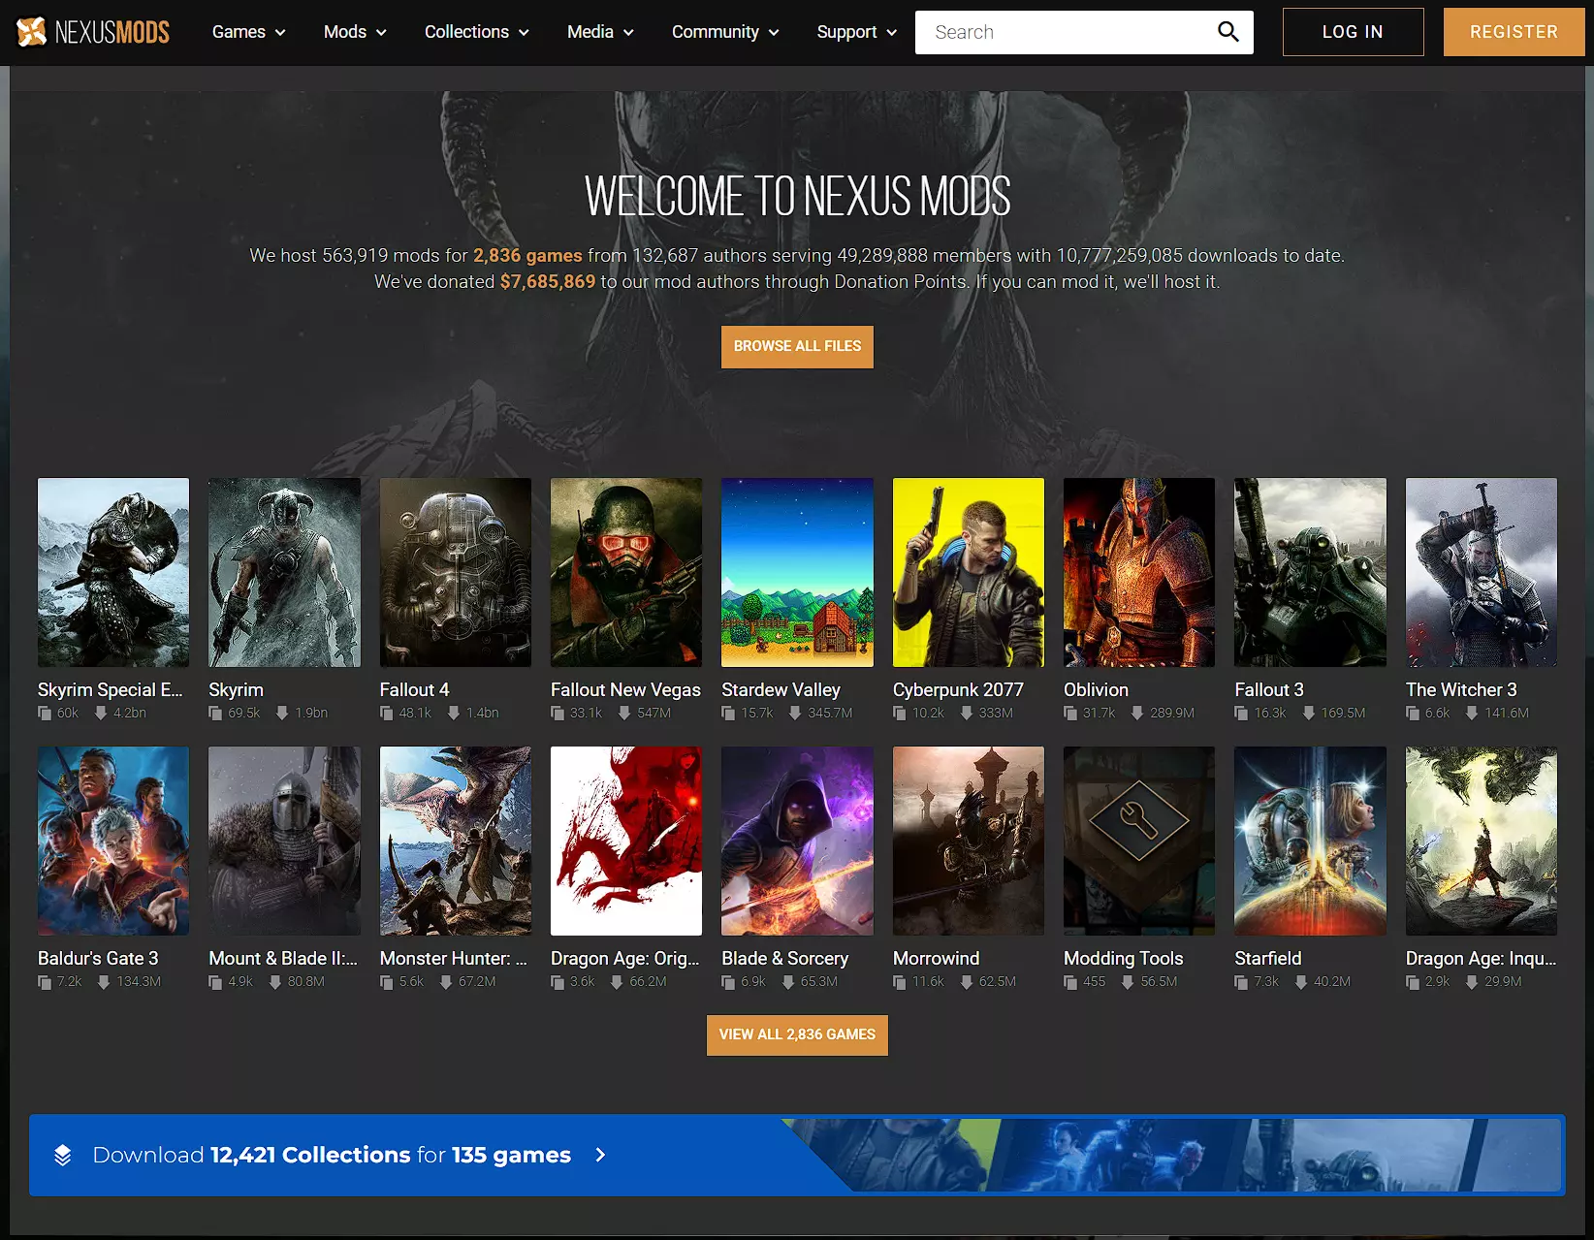Image resolution: width=1594 pixels, height=1240 pixels.
Task: Click the arrow chevron in Collections banner
Action: point(600,1155)
